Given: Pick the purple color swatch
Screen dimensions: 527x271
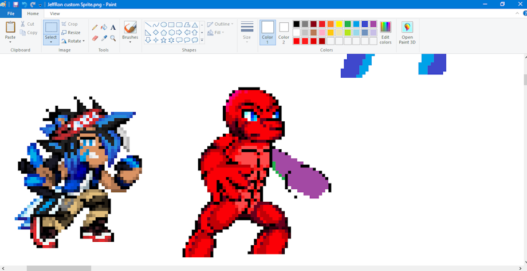Looking at the screenshot, I should pos(373,24).
